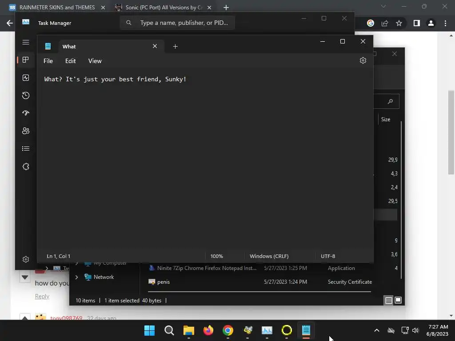455x341 pixels.
Task: Expand Network in File Explorer tree
Action: [76, 277]
